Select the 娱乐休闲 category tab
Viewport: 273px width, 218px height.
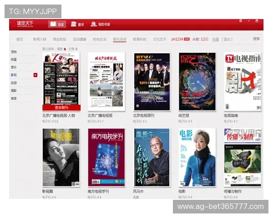pos(120,39)
